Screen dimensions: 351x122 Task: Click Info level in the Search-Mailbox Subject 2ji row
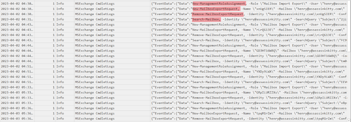(60, 19)
